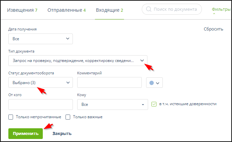Click the magnifier icon in the search box

click(148, 9)
